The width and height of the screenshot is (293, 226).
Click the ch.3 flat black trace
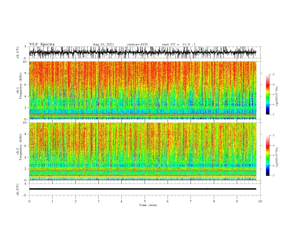[142, 189]
